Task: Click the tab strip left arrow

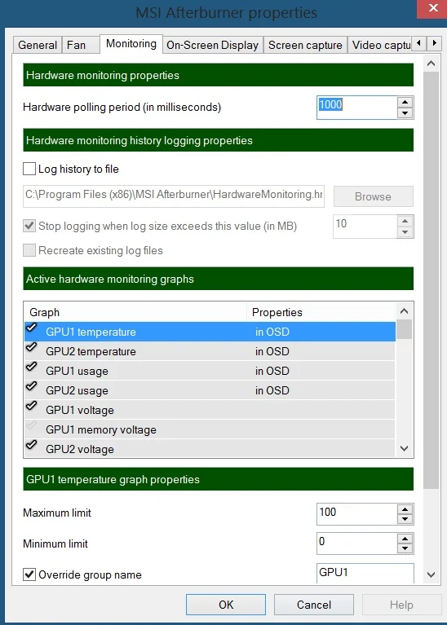Action: point(418,43)
